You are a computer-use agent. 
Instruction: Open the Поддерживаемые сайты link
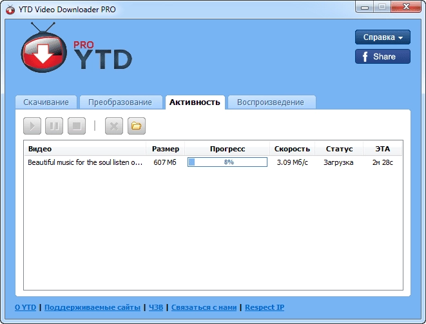click(x=92, y=307)
